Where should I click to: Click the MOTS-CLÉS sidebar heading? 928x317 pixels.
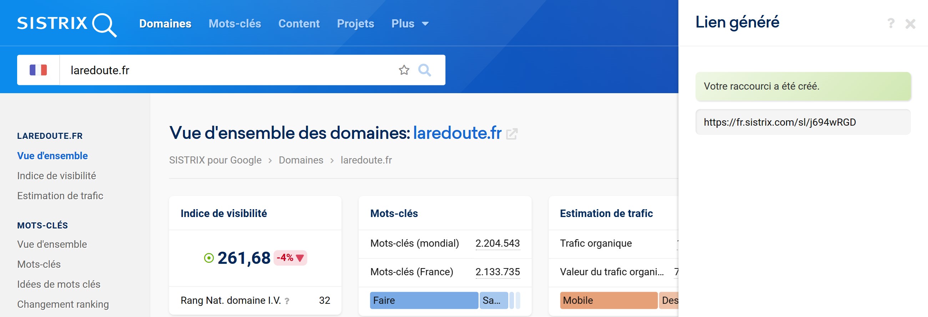pos(42,225)
